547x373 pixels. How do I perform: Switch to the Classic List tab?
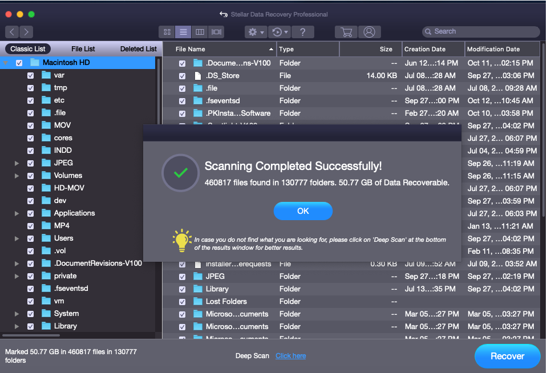click(x=27, y=49)
